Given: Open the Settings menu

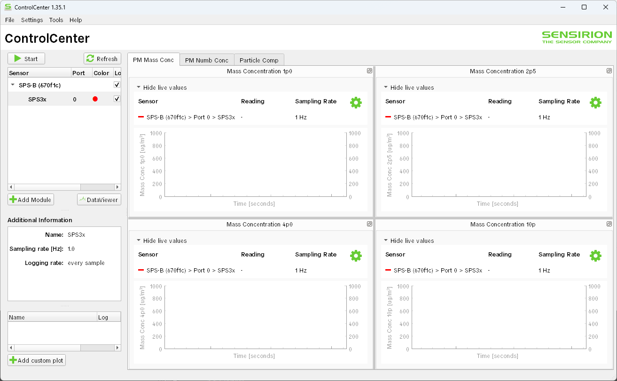Looking at the screenshot, I should pyautogui.click(x=32, y=20).
